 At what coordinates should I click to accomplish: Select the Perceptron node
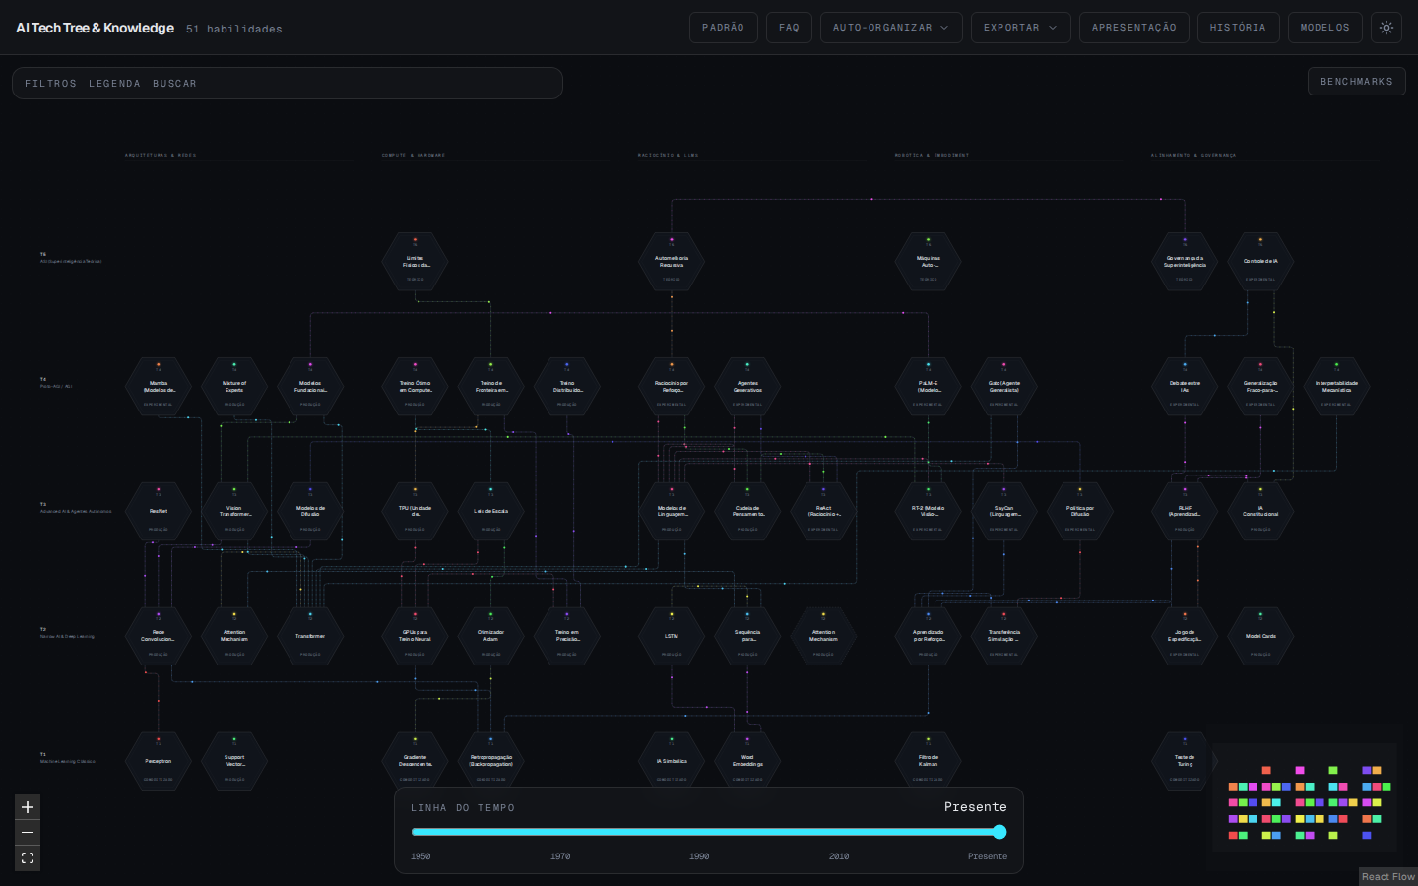pos(159,762)
